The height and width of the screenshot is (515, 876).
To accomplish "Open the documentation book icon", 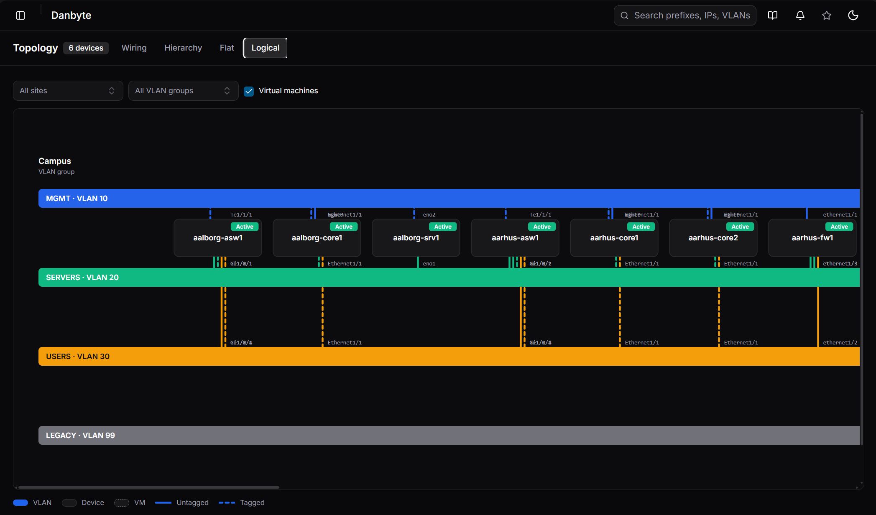I will (773, 15).
